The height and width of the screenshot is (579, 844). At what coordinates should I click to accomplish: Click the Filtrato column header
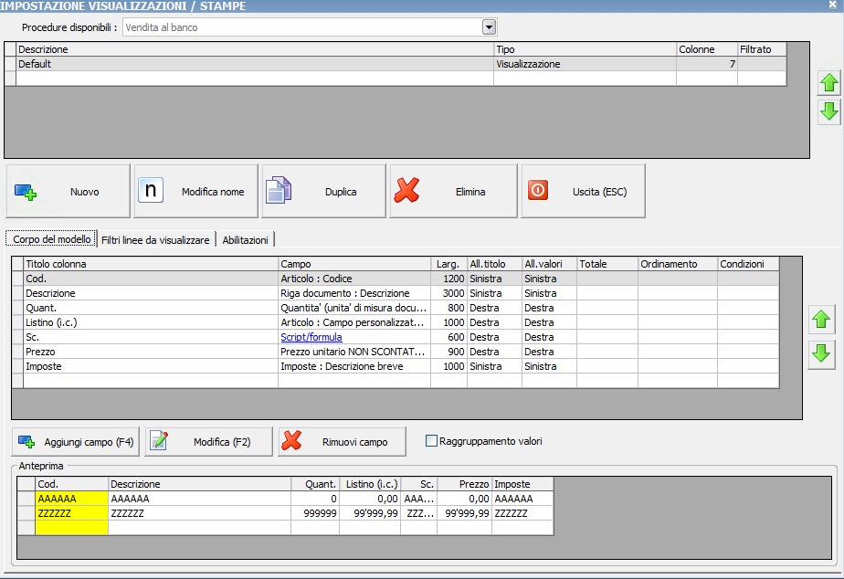(x=762, y=49)
